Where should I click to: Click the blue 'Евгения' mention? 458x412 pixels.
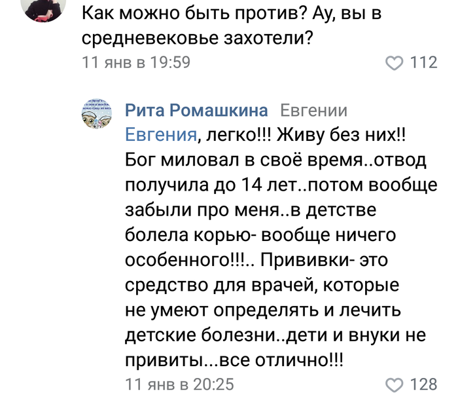pyautogui.click(x=161, y=135)
